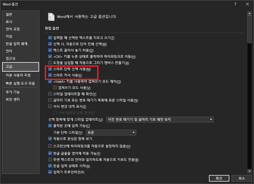Confirm with the 확인 button
This screenshot has width=254, height=184.
tap(219, 178)
